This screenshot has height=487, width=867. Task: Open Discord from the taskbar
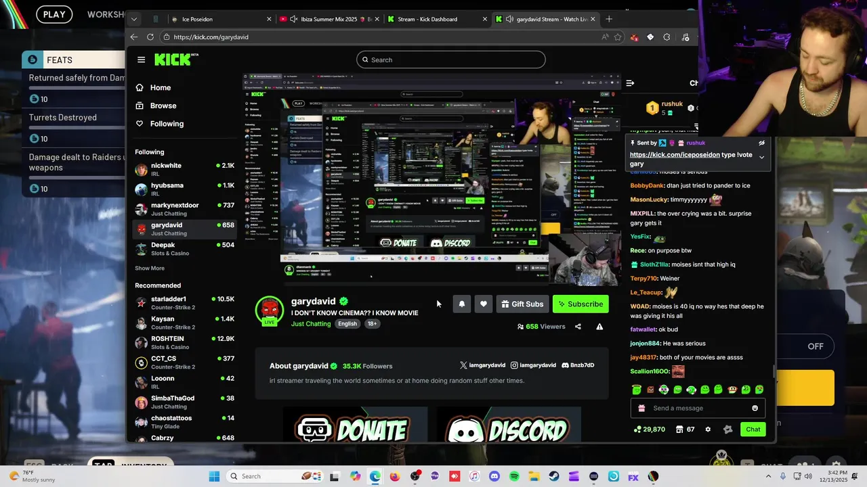point(494,476)
